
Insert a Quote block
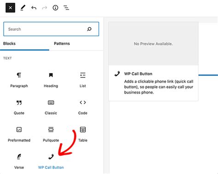click(x=19, y=107)
